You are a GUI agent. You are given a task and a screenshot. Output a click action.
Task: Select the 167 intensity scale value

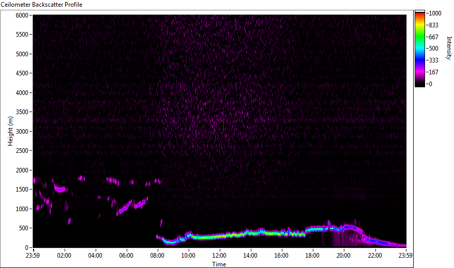[x=433, y=72]
